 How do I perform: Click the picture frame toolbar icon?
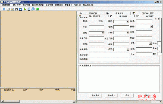pyautogui.click(x=12, y=9)
